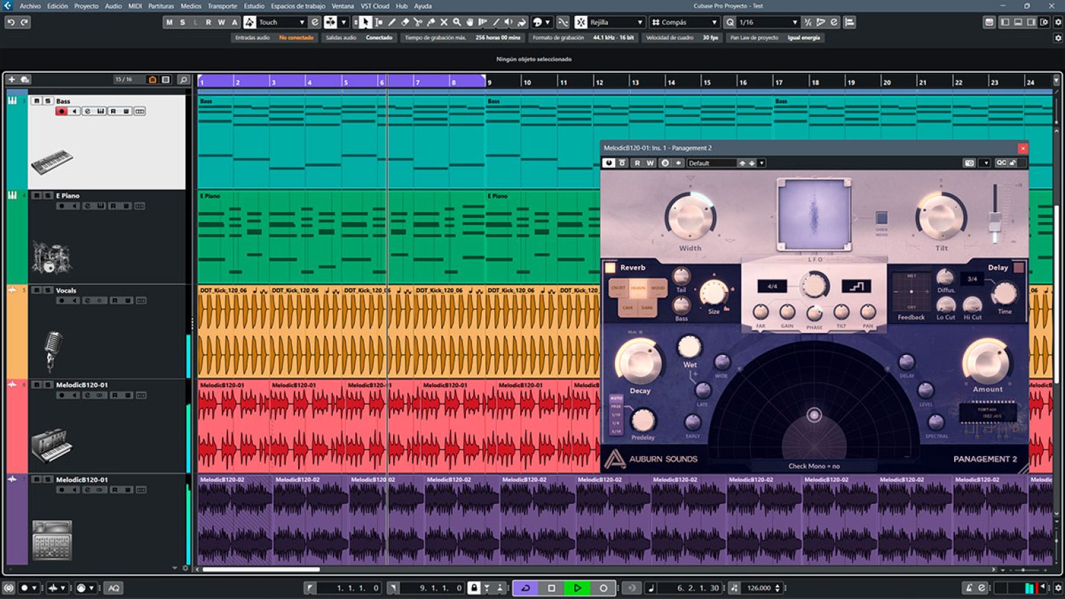
Task: Click the find tracks magnifier icon
Action: [x=183, y=80]
